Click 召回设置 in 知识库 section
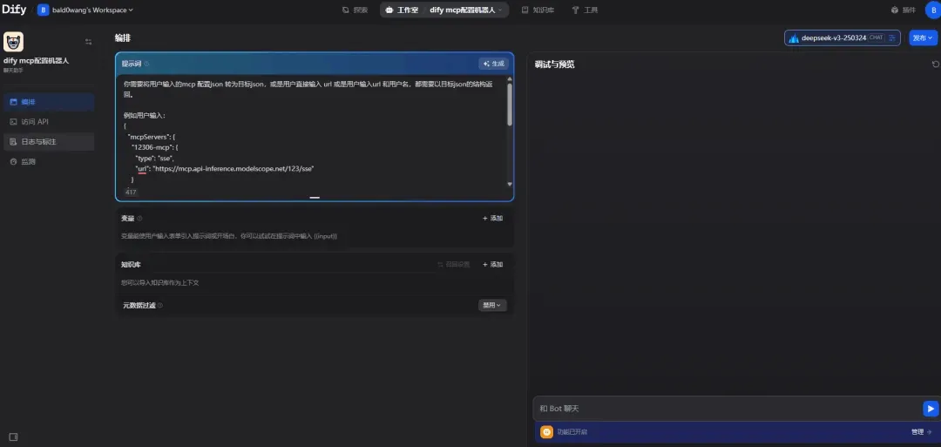The width and height of the screenshot is (941, 447). (454, 265)
